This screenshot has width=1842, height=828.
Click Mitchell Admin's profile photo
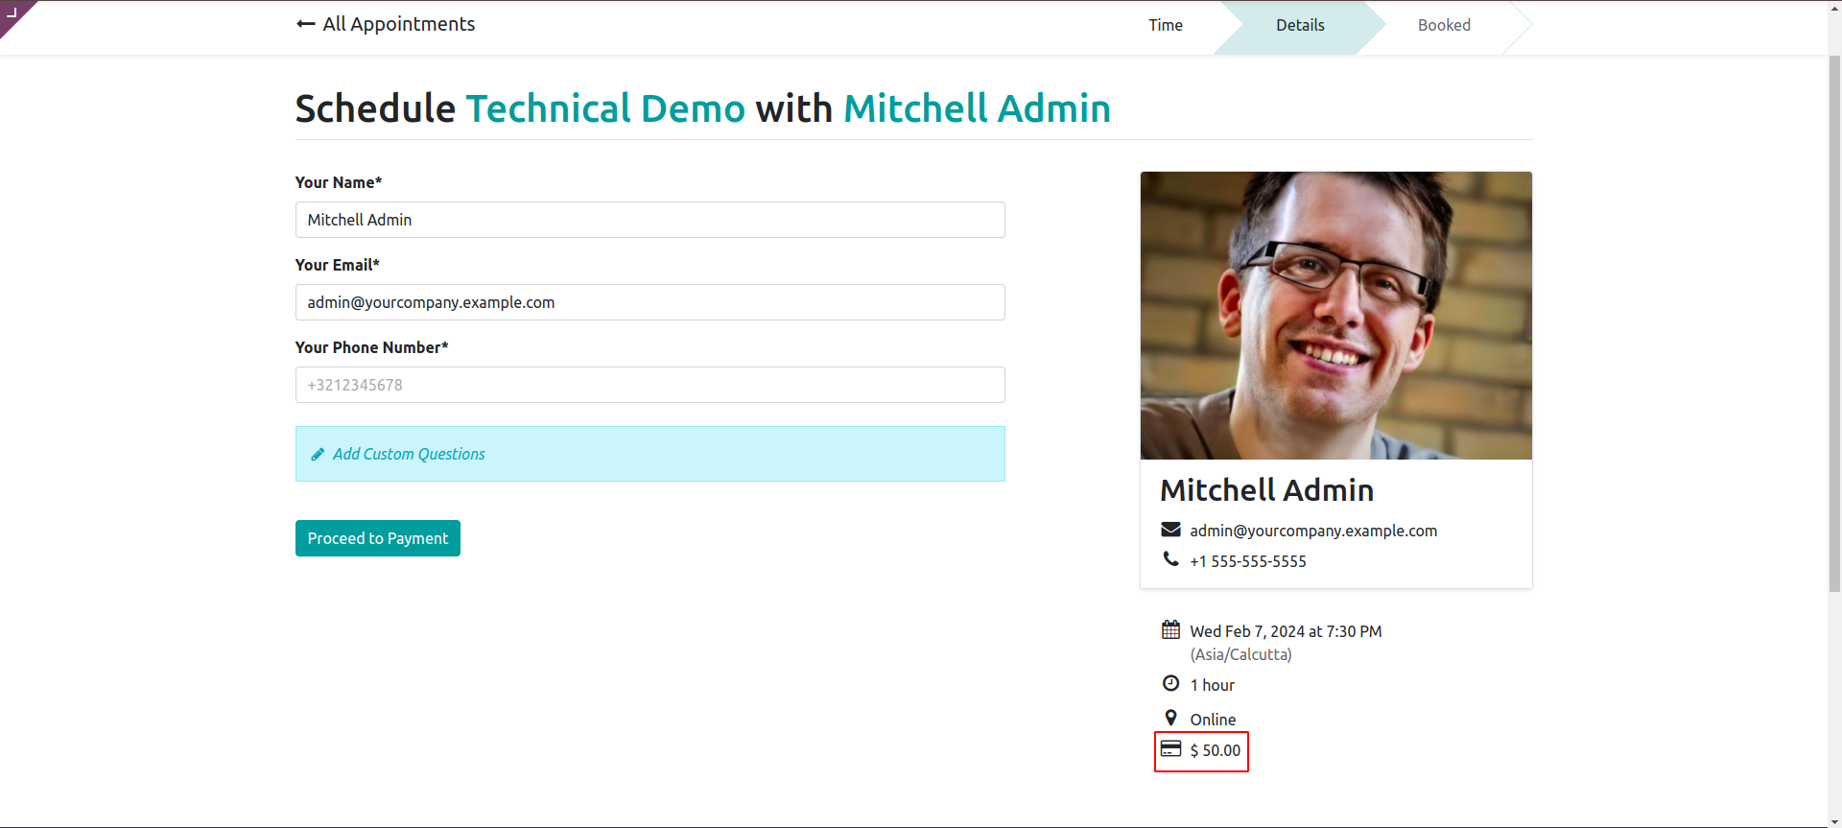tap(1335, 316)
